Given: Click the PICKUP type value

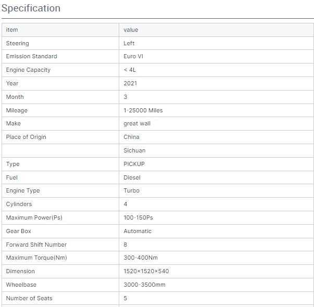Looking at the screenshot, I should click(x=134, y=164).
